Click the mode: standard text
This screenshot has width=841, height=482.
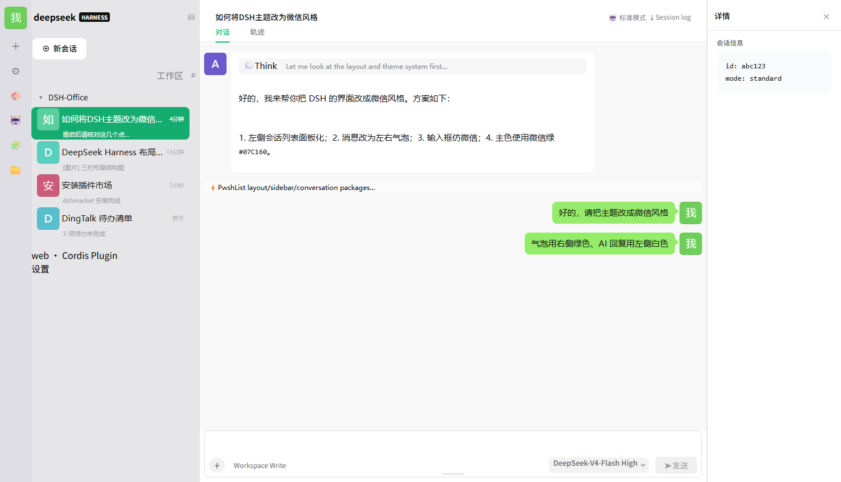pos(754,78)
